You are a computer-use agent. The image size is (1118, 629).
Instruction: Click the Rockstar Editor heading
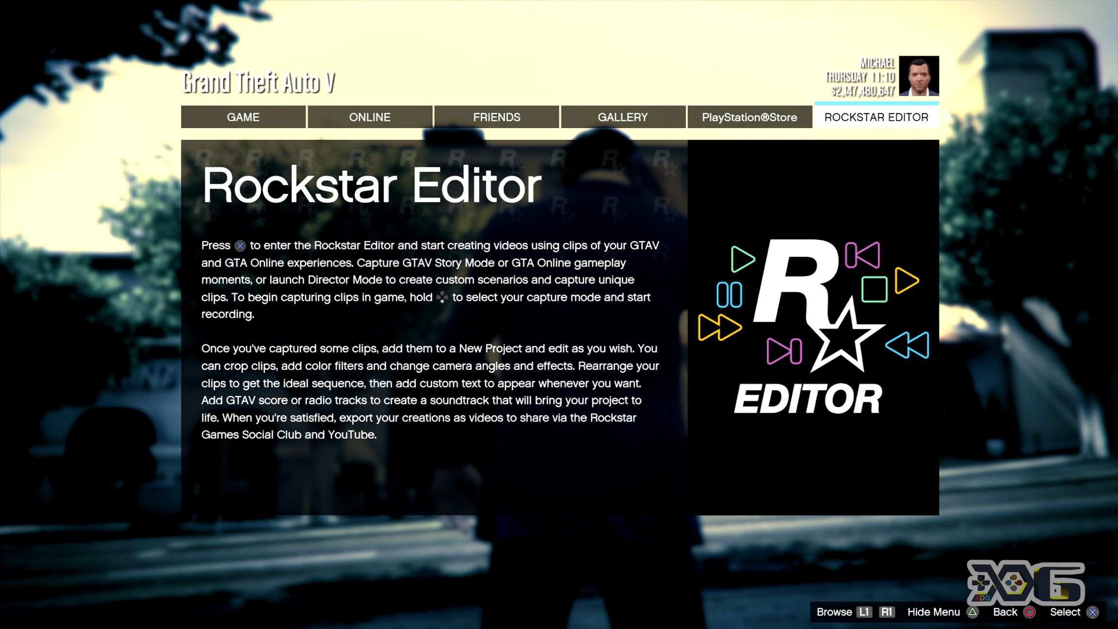[x=372, y=185]
